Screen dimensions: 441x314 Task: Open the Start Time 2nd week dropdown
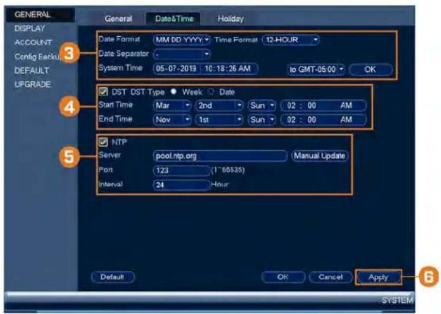pyautogui.click(x=219, y=105)
